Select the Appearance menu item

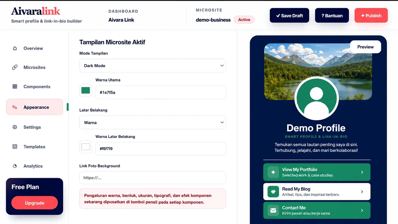35,107
